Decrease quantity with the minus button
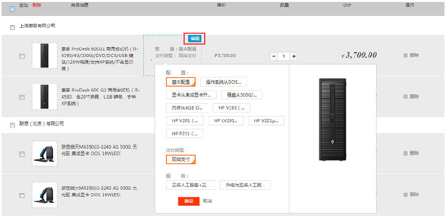The width and height of the screenshot is (446, 216). [274, 56]
